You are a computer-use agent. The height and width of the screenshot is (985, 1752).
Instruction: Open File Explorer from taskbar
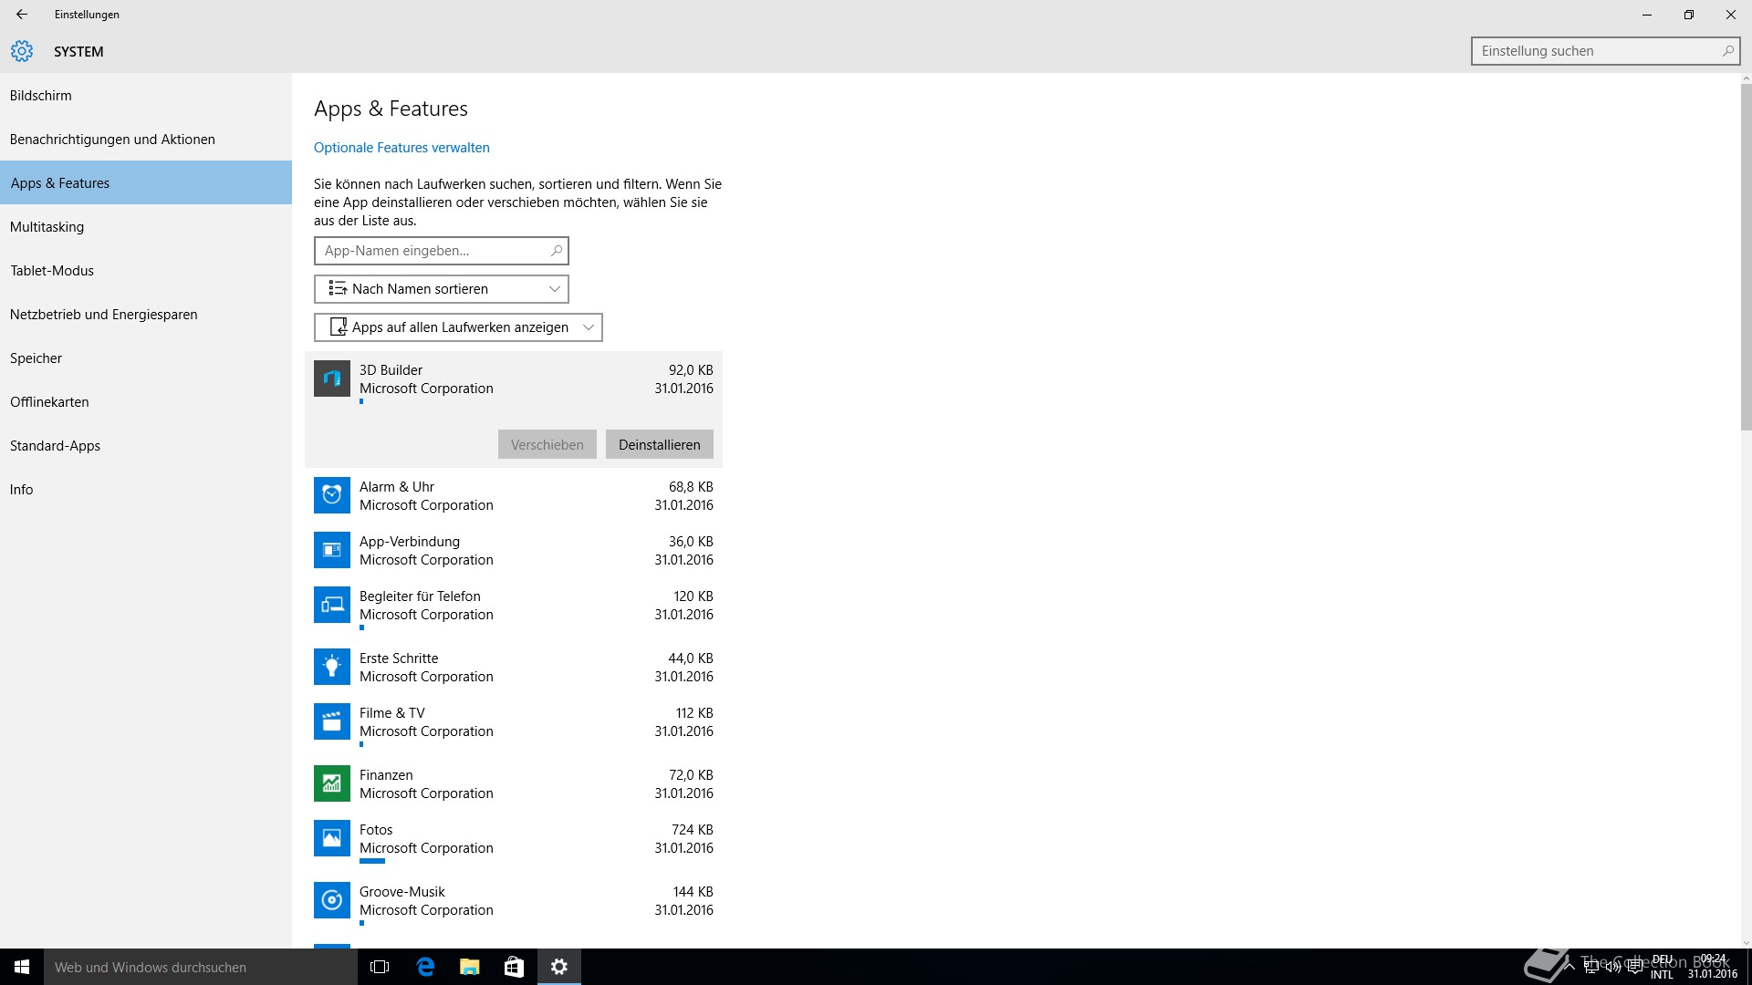coord(469,967)
